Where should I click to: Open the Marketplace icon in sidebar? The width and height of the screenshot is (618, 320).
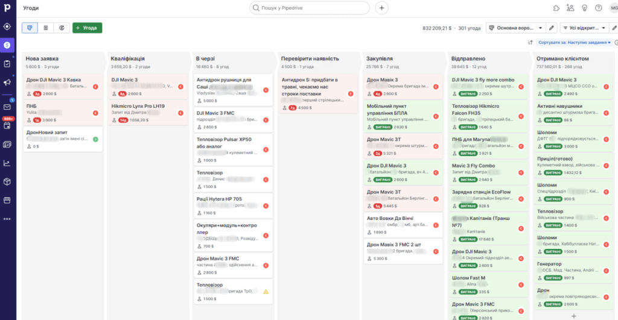(7, 200)
